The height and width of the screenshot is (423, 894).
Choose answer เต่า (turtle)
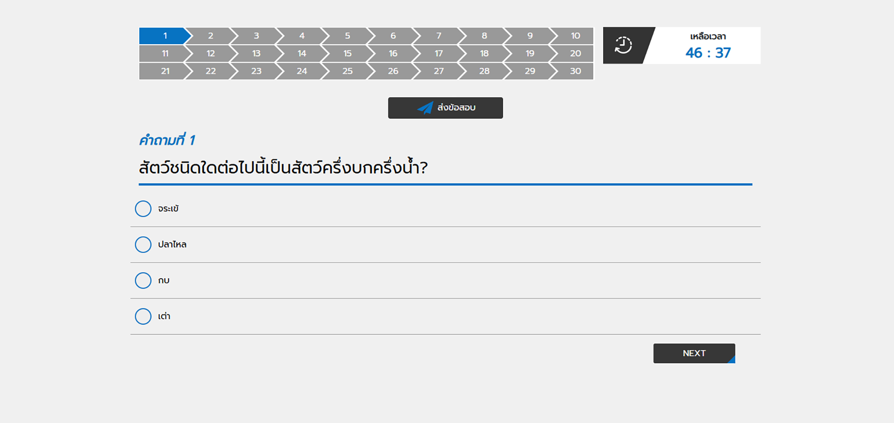(x=143, y=316)
